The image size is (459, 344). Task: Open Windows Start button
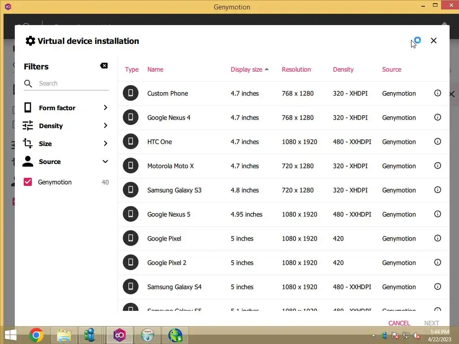click(11, 335)
